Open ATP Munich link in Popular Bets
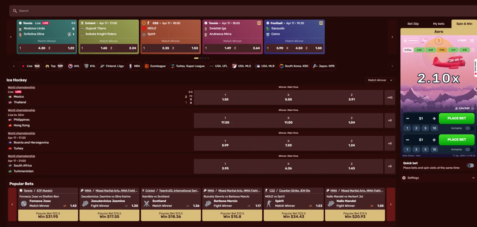The height and width of the screenshot is (227, 477). [44, 191]
